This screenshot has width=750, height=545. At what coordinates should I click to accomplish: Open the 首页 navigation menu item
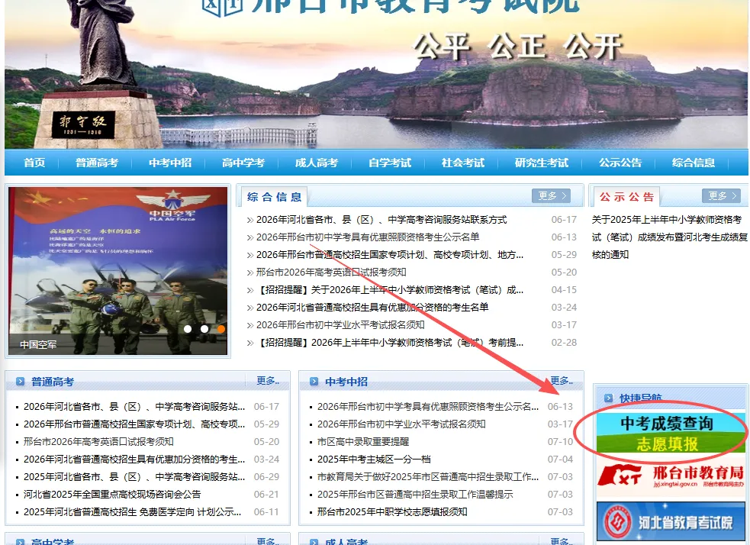34,163
